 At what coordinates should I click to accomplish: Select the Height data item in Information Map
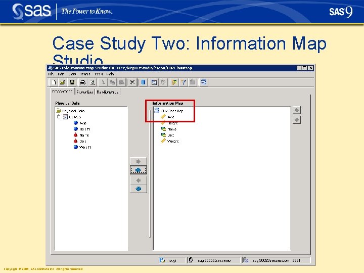(x=169, y=123)
